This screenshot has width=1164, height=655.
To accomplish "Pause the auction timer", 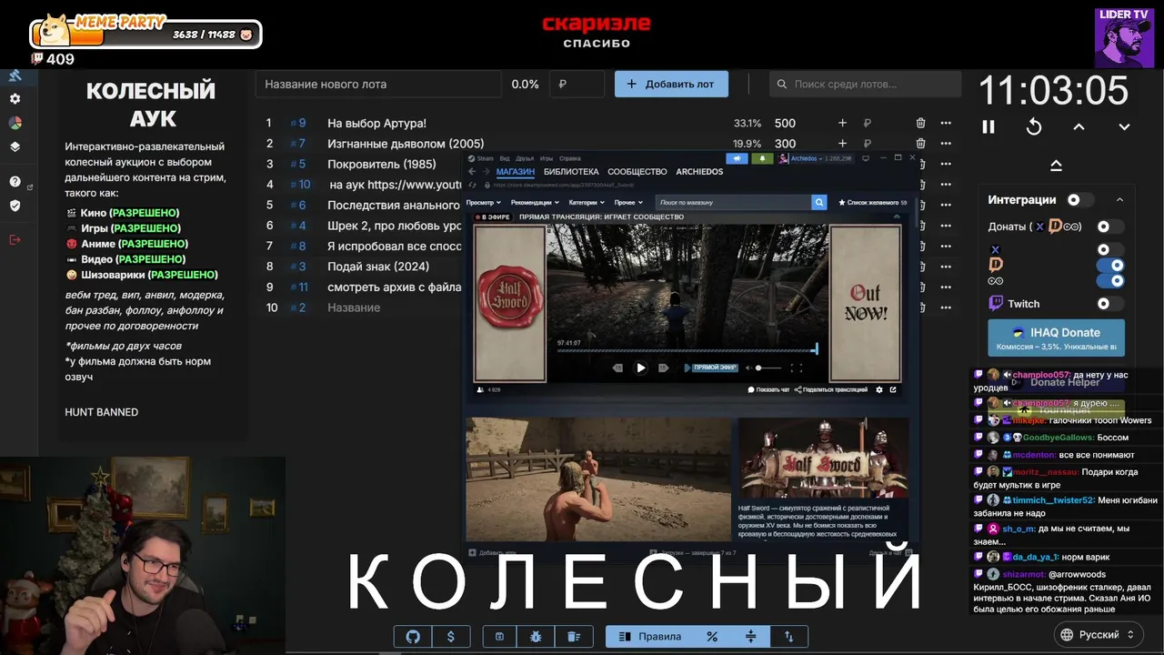I will pyautogui.click(x=988, y=127).
